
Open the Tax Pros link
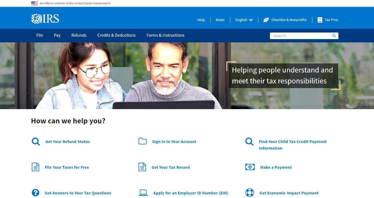[x=331, y=20]
